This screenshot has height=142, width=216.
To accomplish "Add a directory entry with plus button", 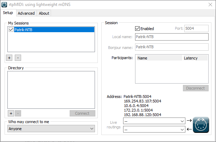I will tap(11, 113).
